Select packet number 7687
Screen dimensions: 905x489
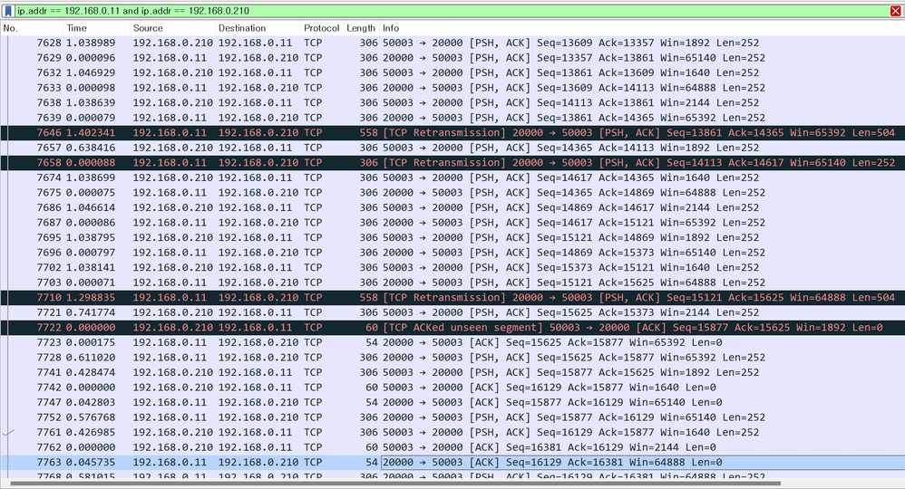tap(452, 223)
